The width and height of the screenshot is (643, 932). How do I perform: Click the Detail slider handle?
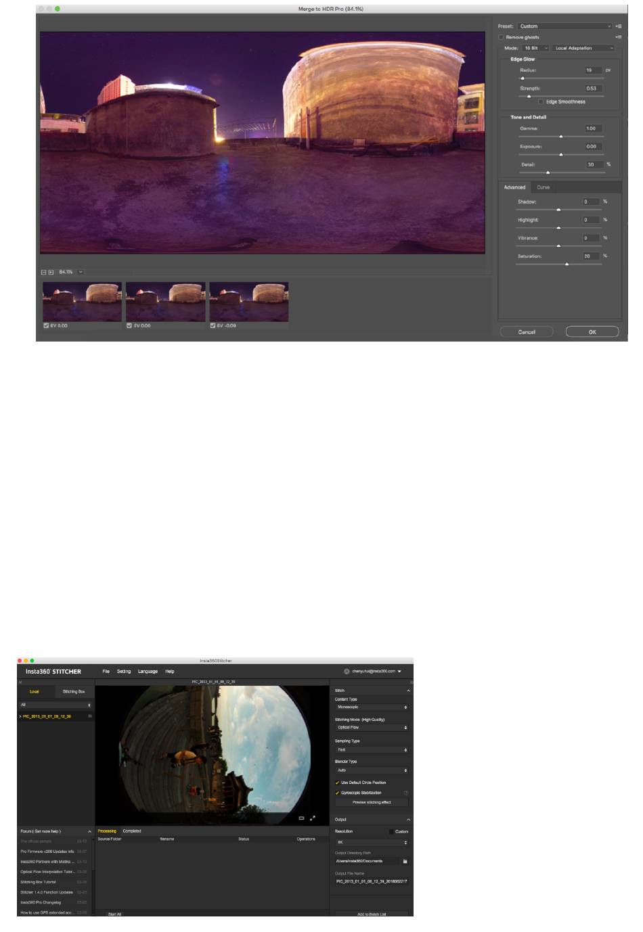[548, 173]
